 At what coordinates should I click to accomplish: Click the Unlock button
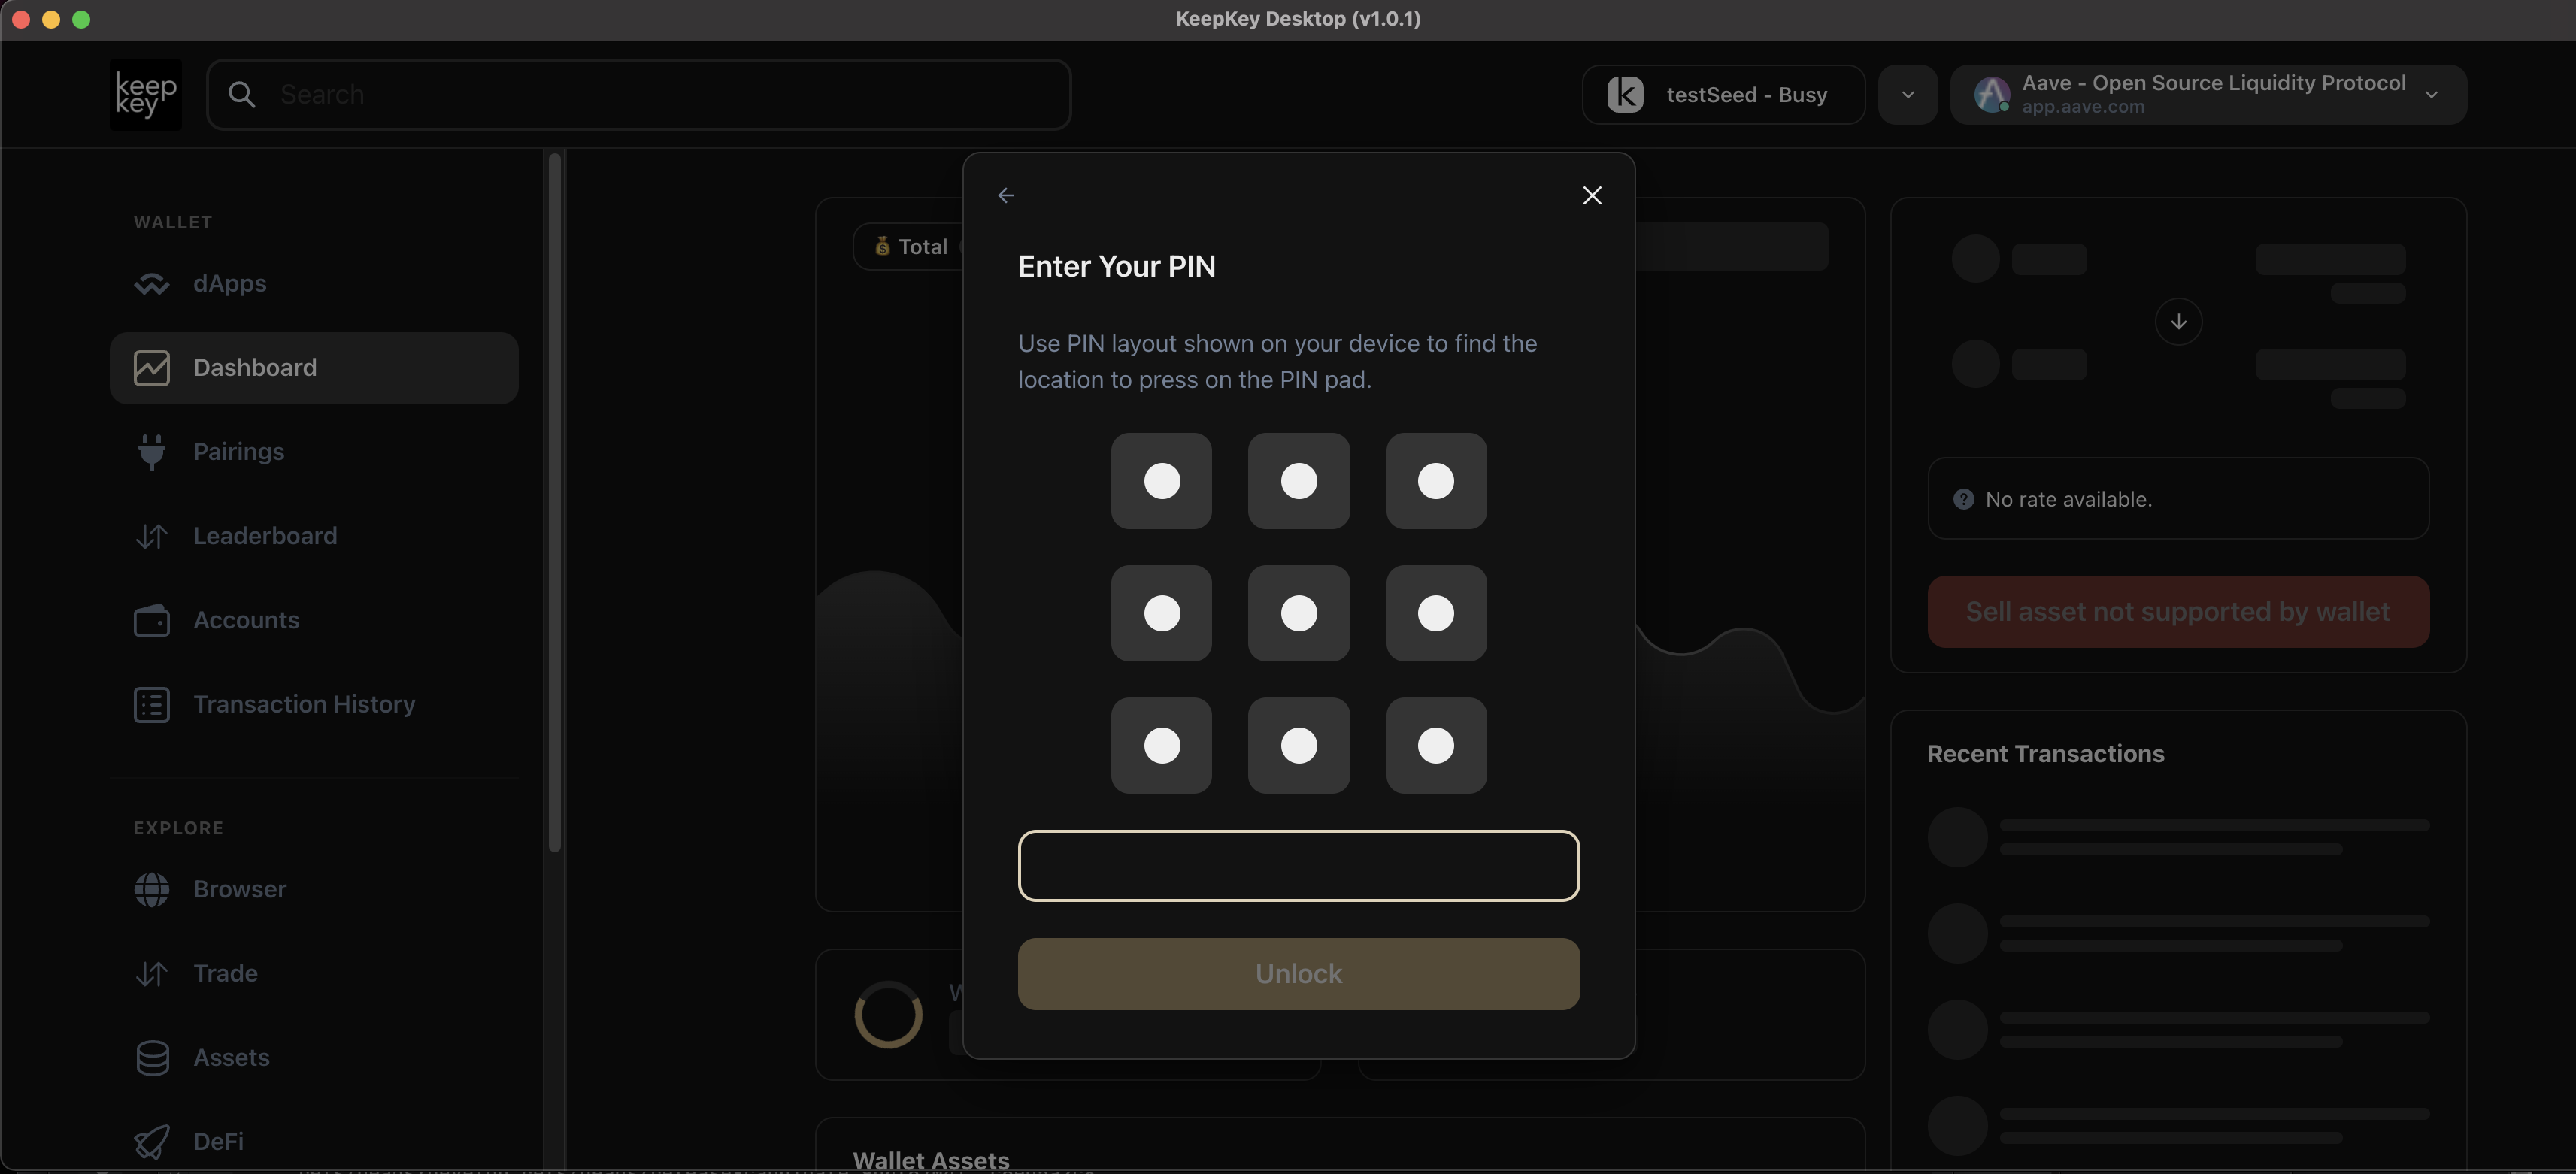tap(1298, 972)
